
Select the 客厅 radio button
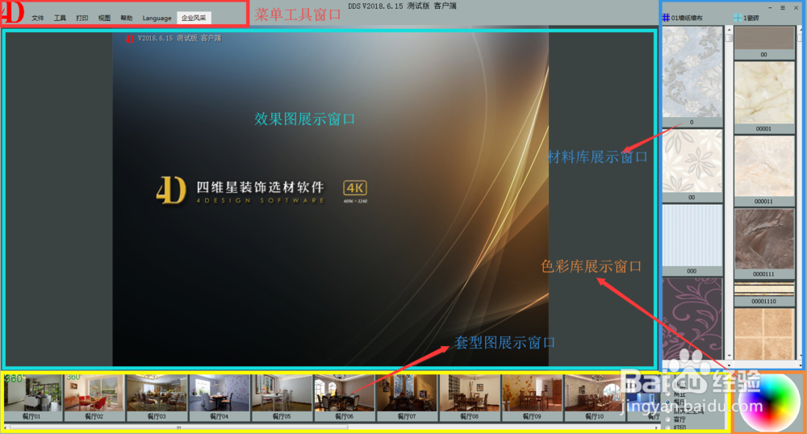(668, 419)
